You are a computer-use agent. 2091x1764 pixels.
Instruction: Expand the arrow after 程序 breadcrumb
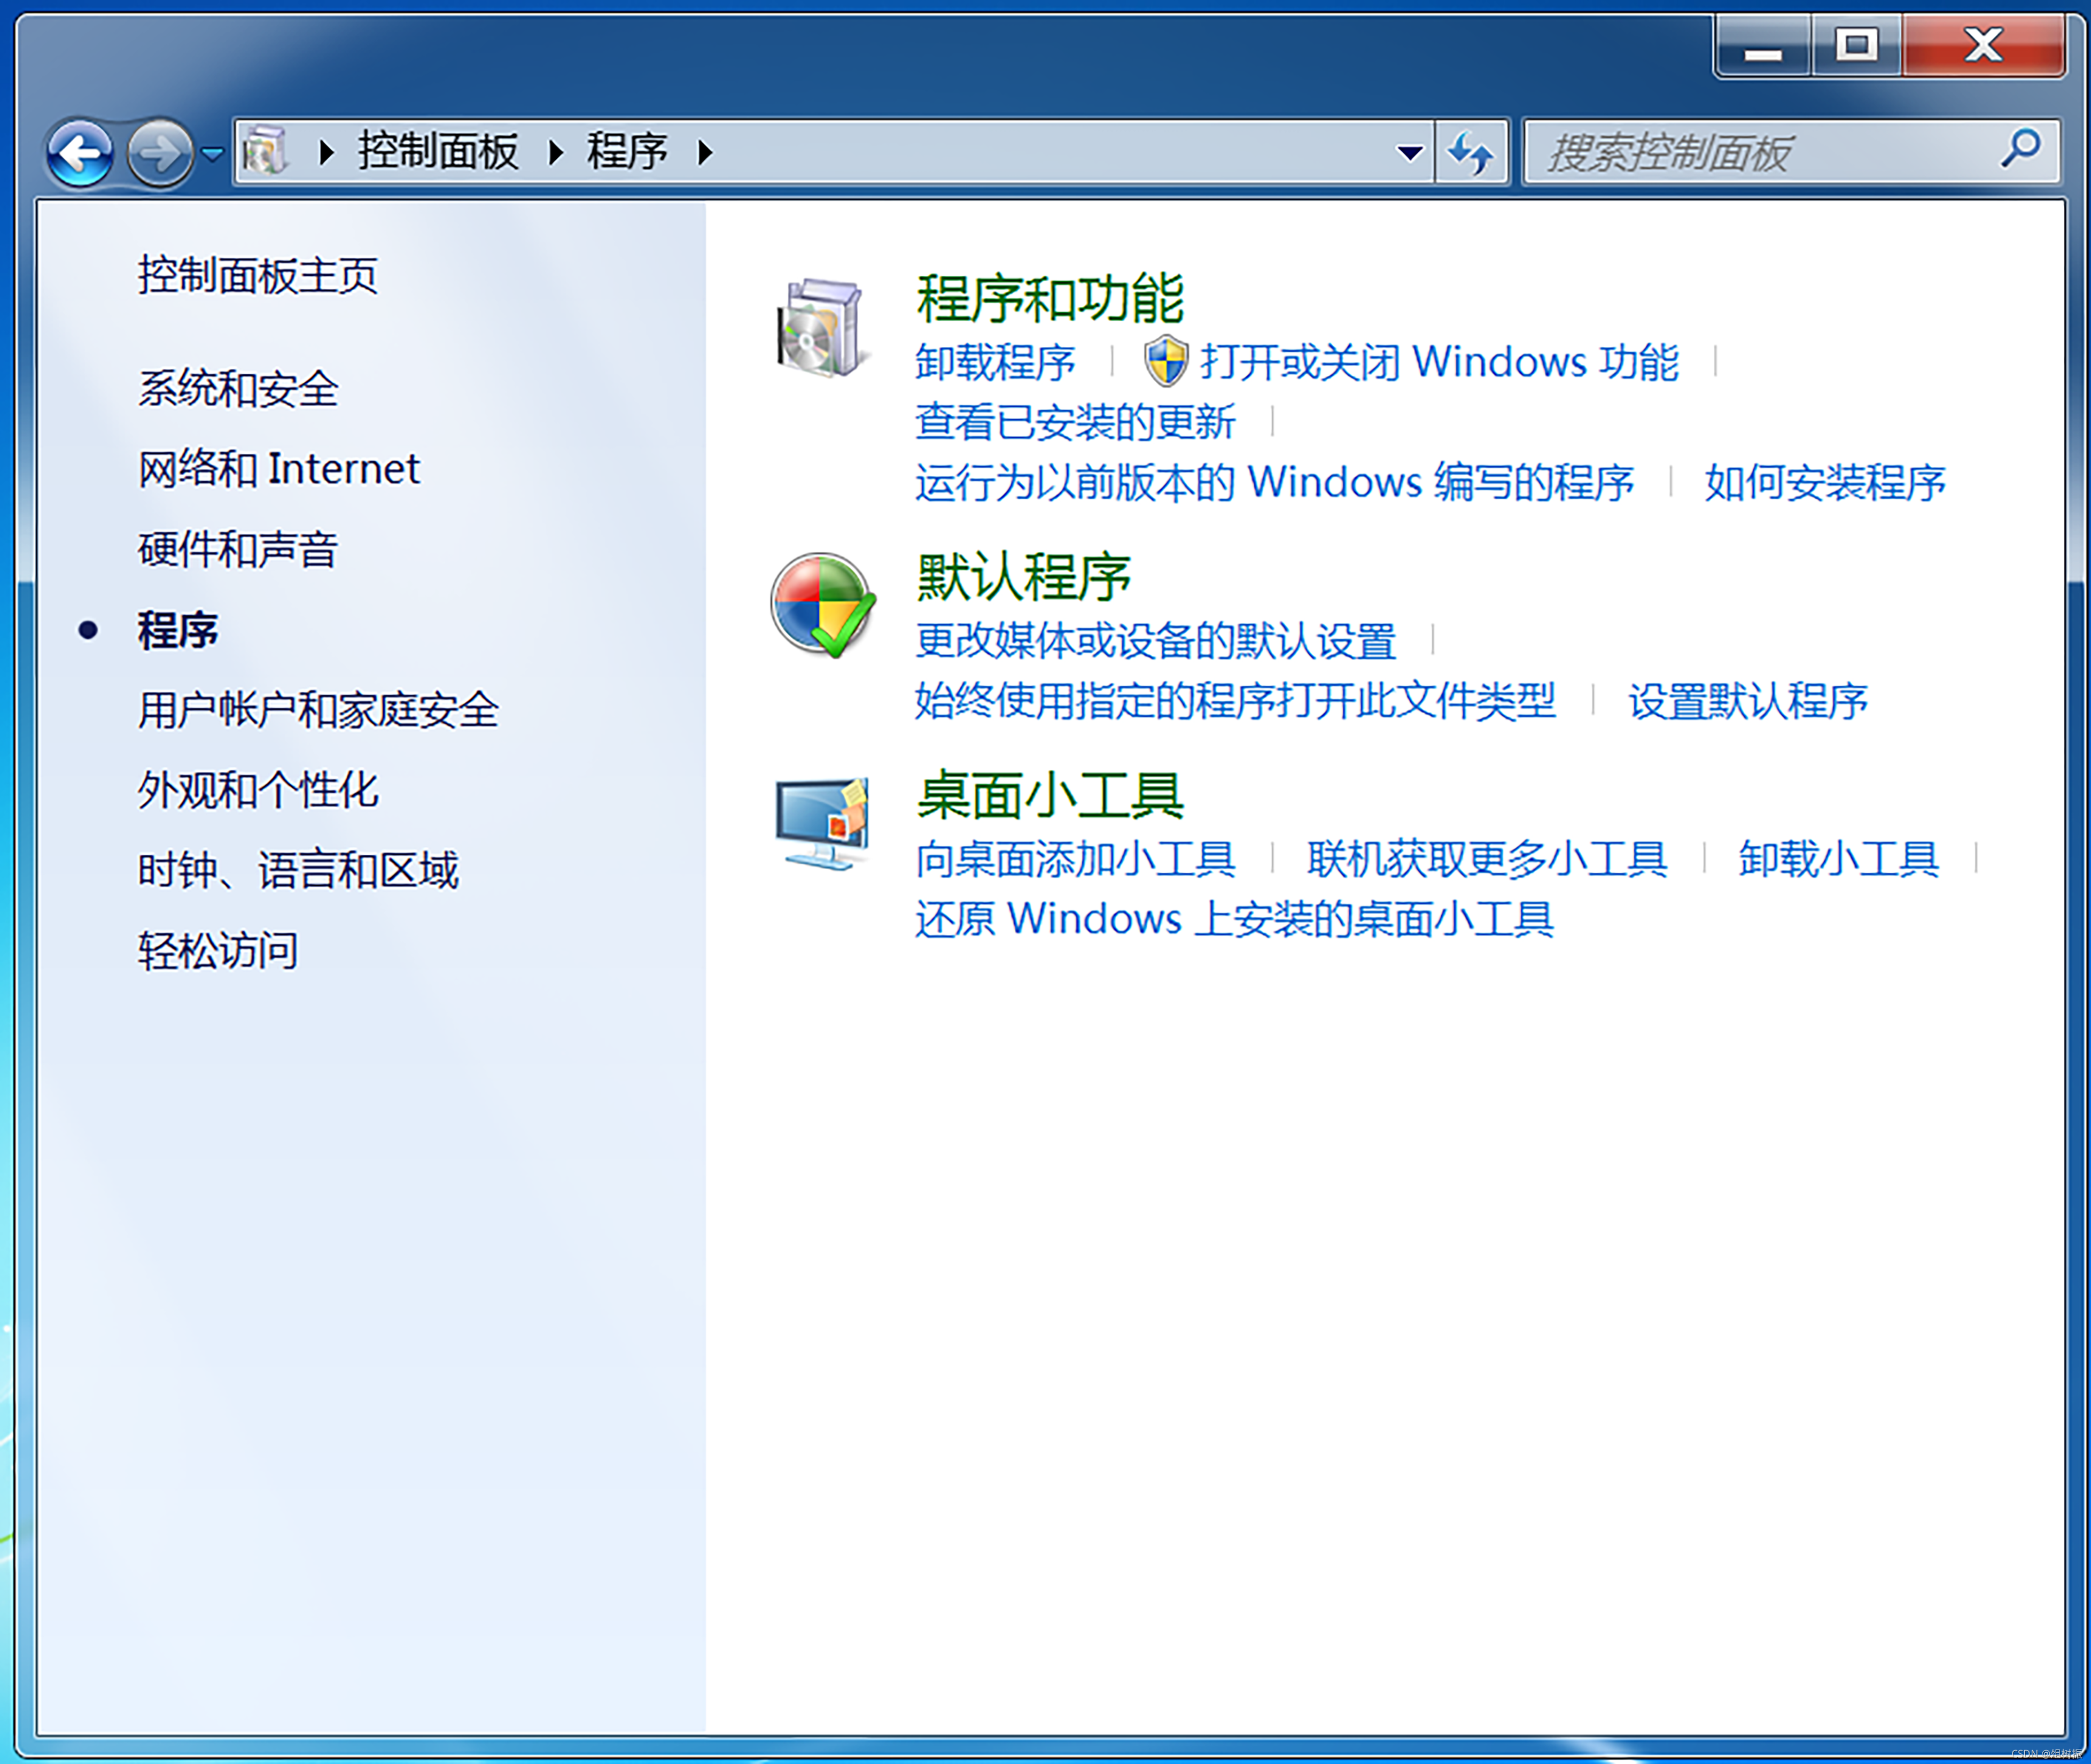[x=706, y=153]
